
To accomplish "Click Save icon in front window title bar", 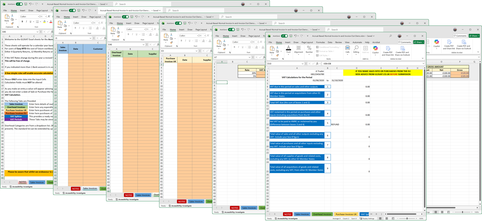I will point(291,36).
